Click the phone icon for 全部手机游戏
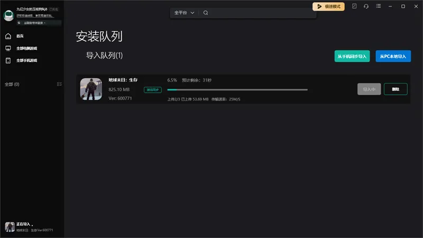 tap(8, 60)
